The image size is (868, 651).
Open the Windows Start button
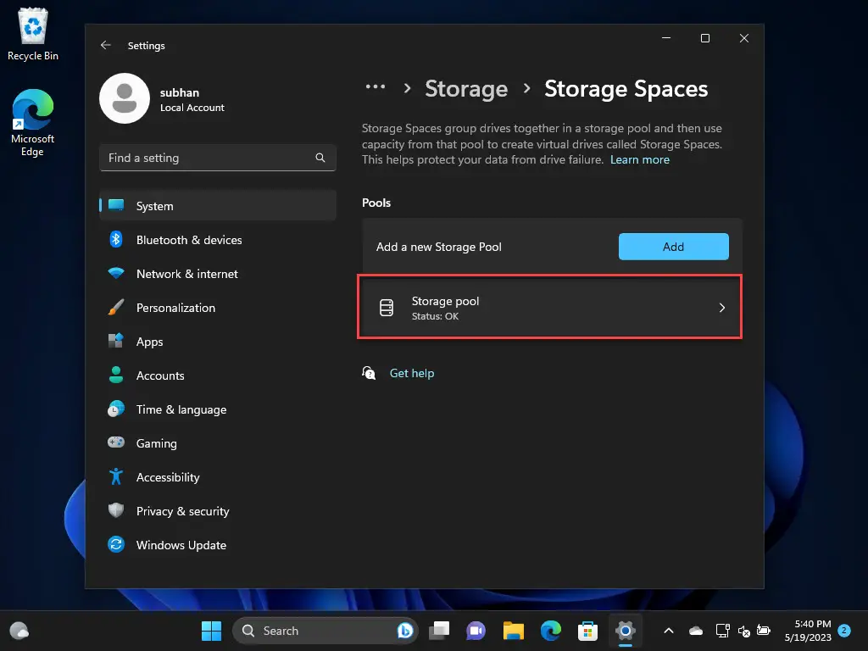pyautogui.click(x=211, y=631)
